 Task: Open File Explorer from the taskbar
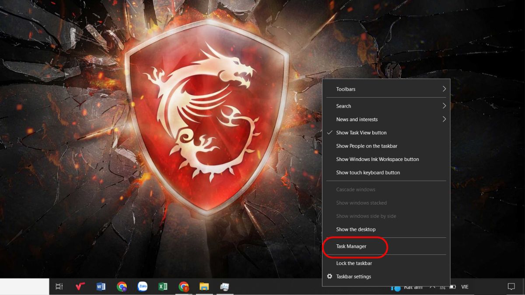tap(204, 287)
